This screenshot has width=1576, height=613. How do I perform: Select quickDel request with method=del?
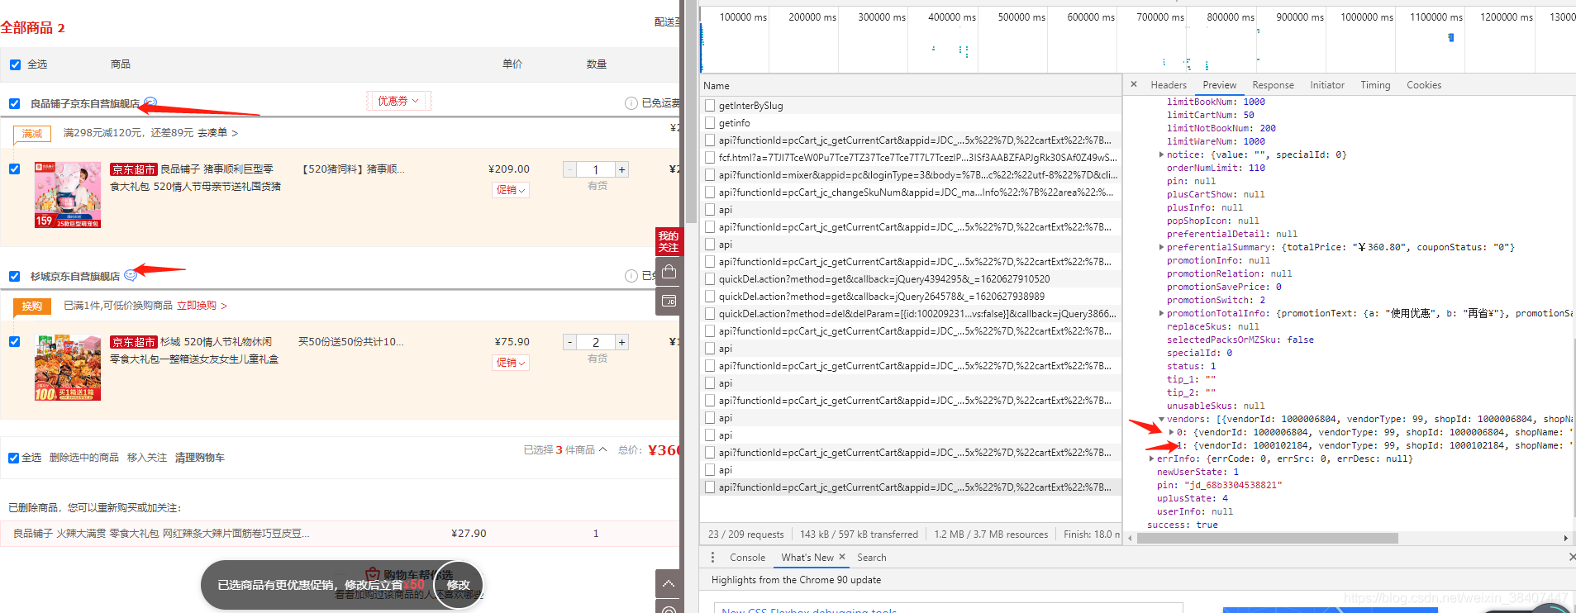pyautogui.click(x=910, y=314)
